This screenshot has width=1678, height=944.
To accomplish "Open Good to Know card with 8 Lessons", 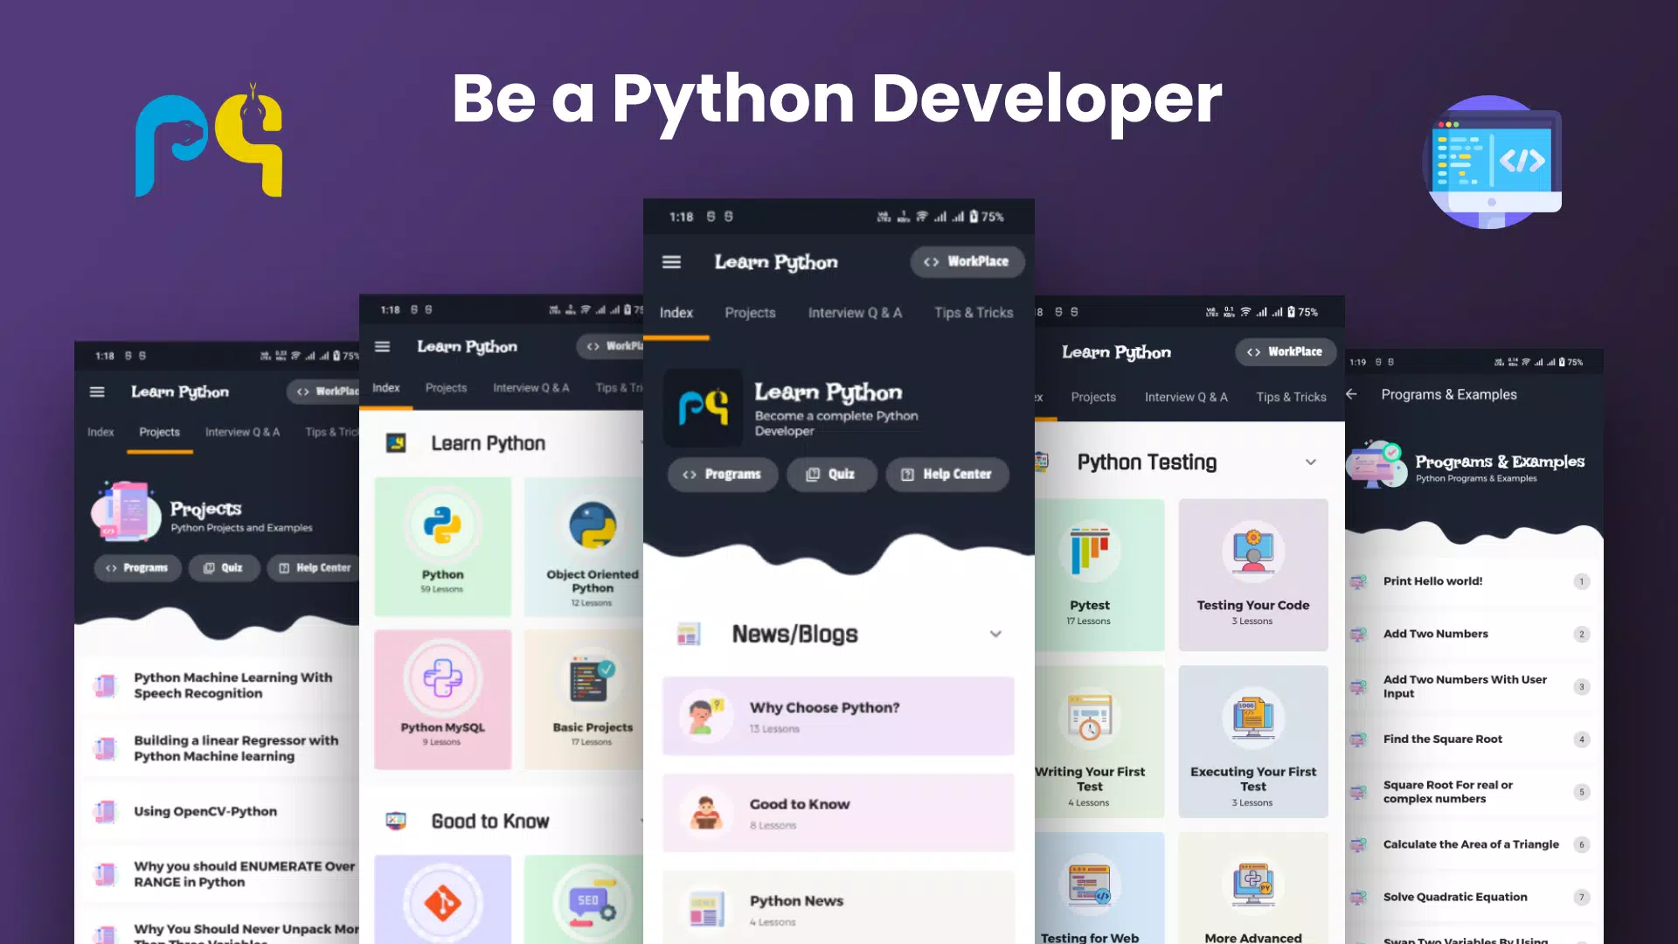I will (x=838, y=812).
